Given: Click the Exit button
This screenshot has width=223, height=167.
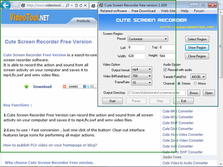Looking at the screenshot, I should click(183, 101).
